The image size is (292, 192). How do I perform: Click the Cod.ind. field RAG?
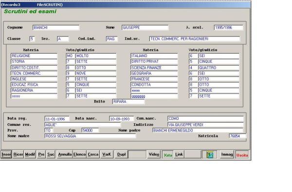click(x=111, y=39)
